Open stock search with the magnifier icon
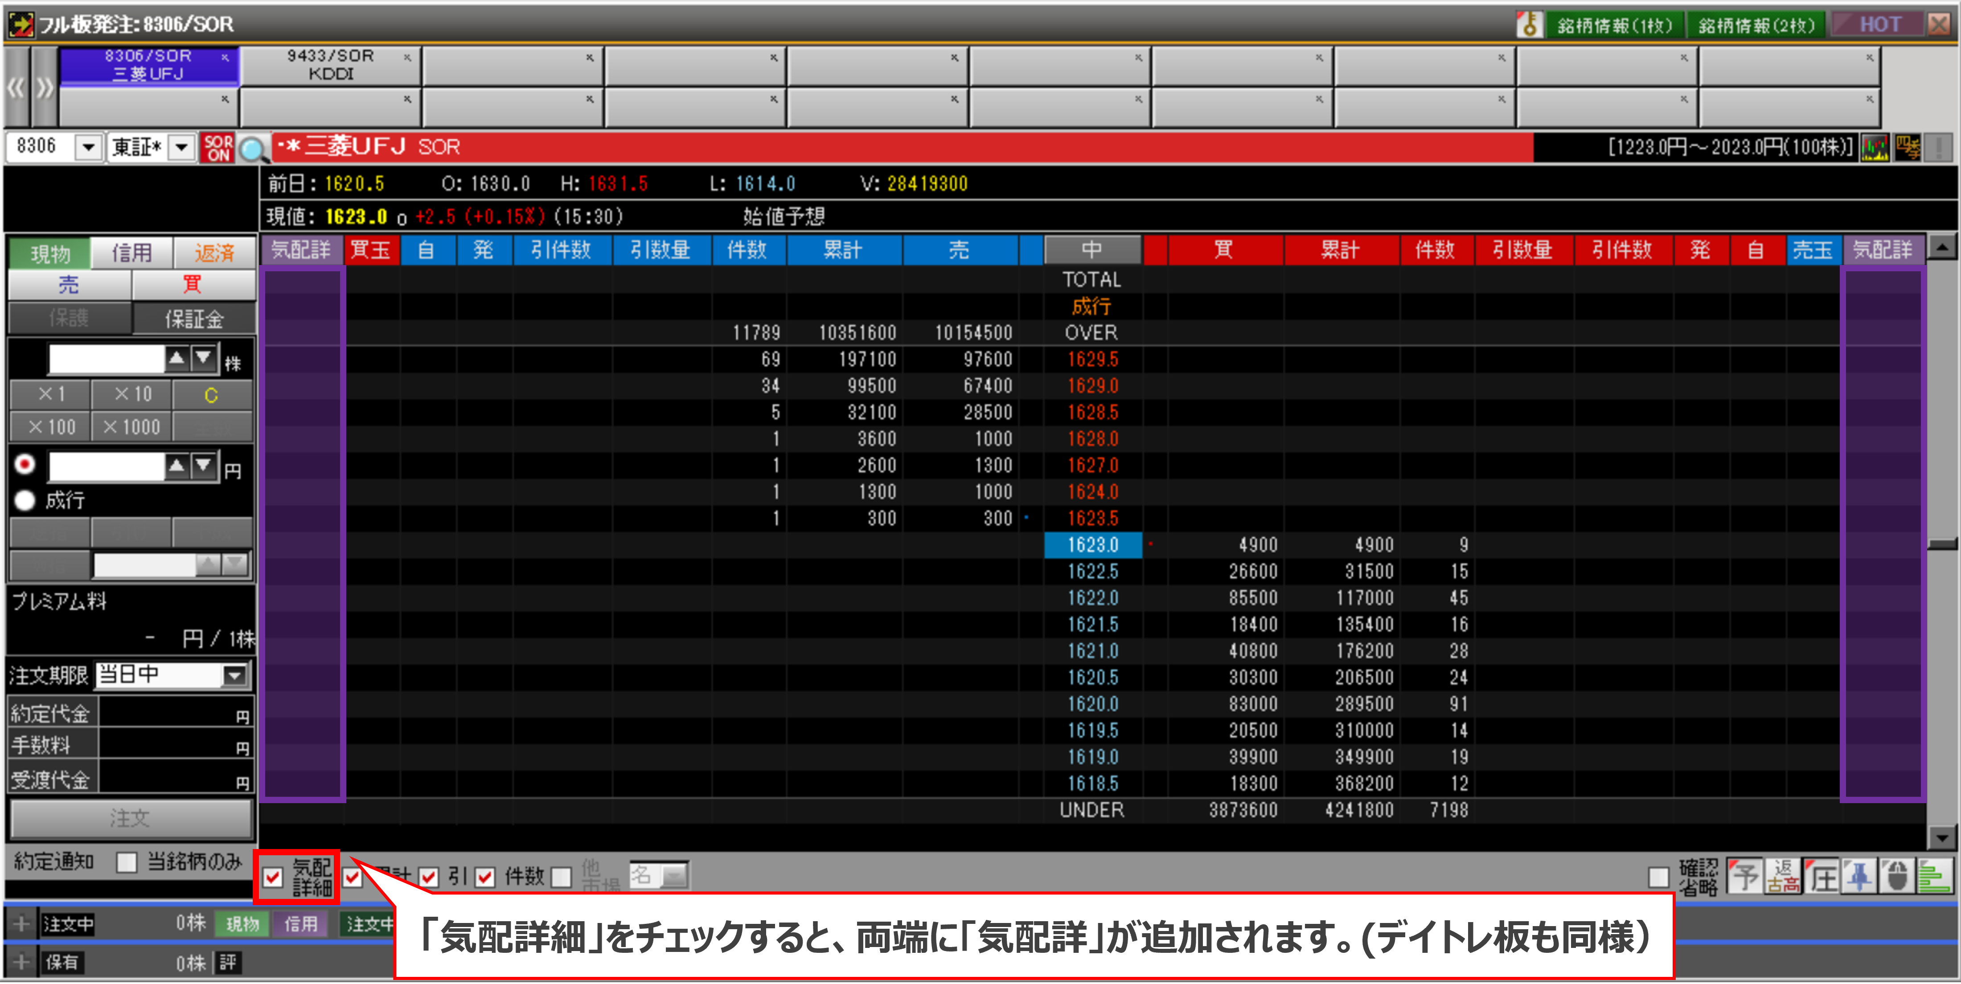1961x984 pixels. point(254,148)
